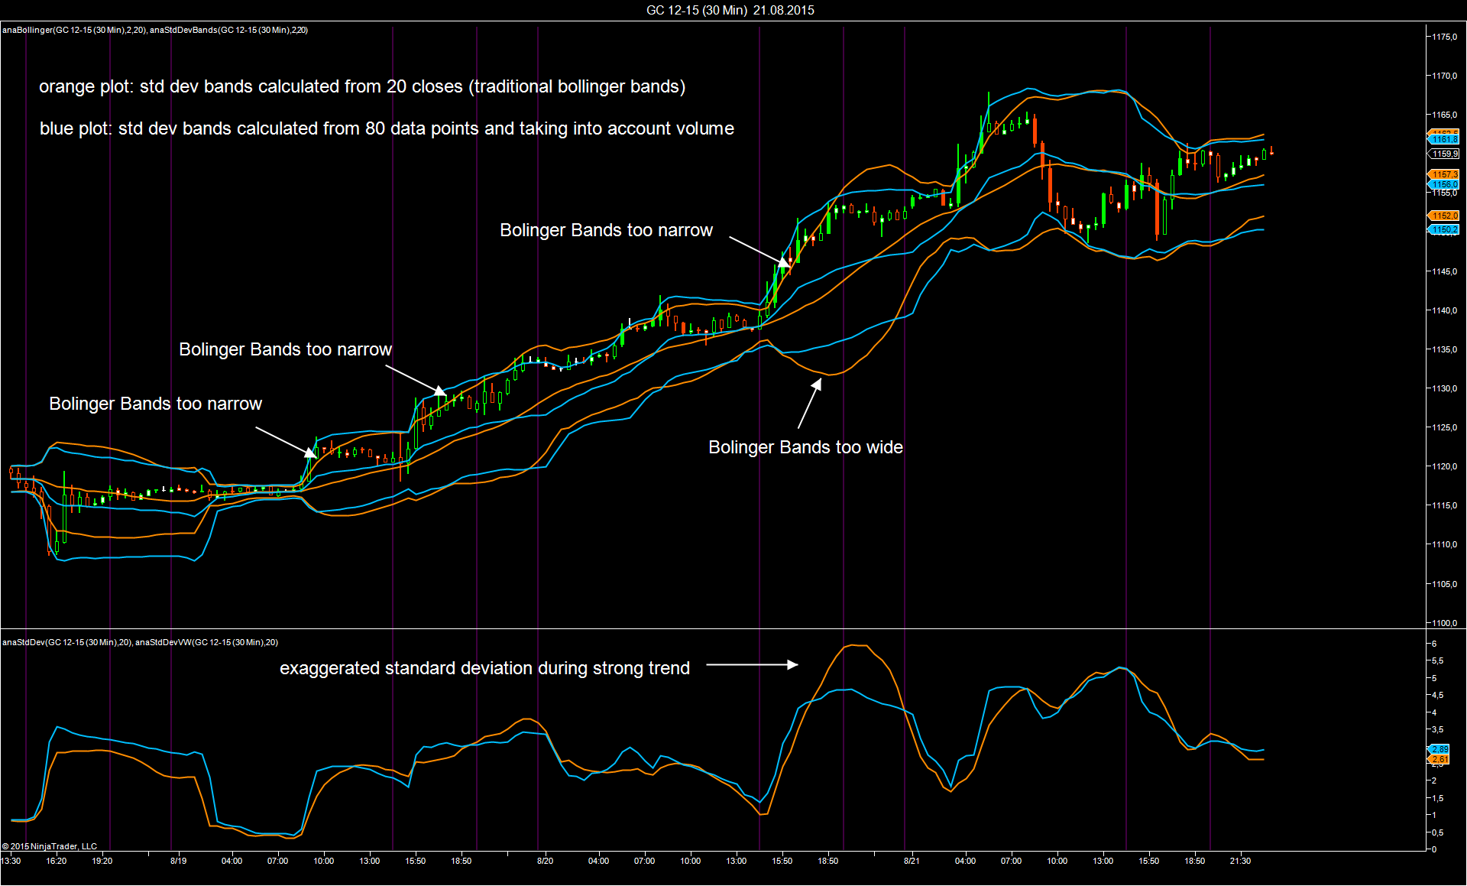Click the 1130,0 price axis label

click(x=1444, y=388)
